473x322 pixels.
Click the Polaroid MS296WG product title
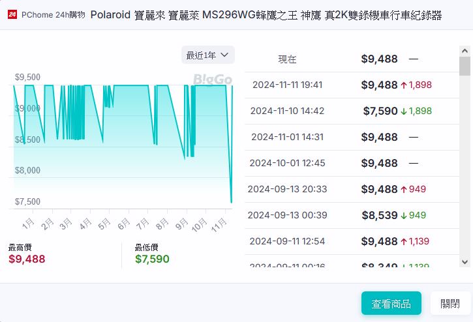pyautogui.click(x=266, y=14)
